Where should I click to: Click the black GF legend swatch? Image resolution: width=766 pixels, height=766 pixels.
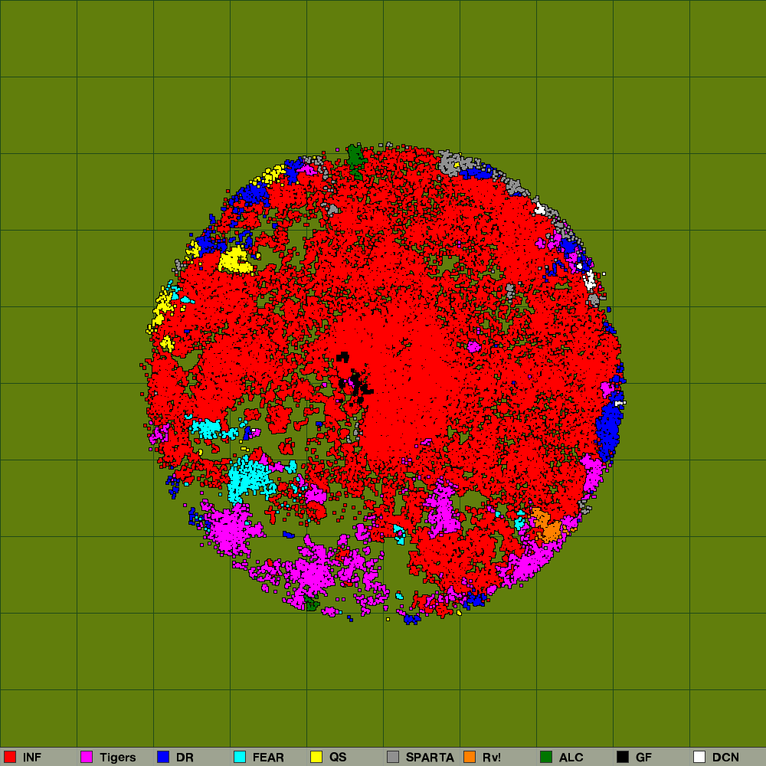point(623,757)
